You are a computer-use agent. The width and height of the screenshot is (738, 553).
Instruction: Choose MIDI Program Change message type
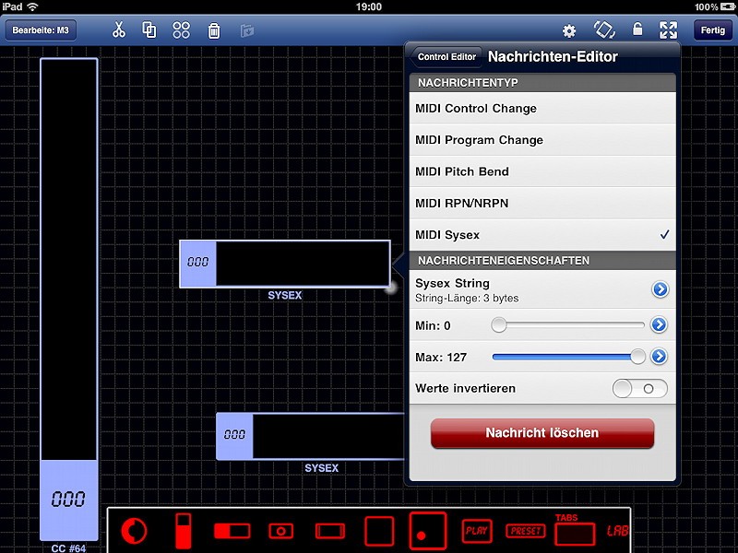pos(542,140)
